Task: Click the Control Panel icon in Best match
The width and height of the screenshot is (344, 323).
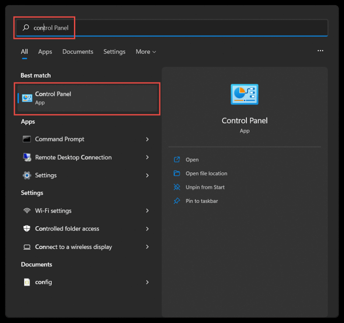Action: pyautogui.click(x=27, y=98)
